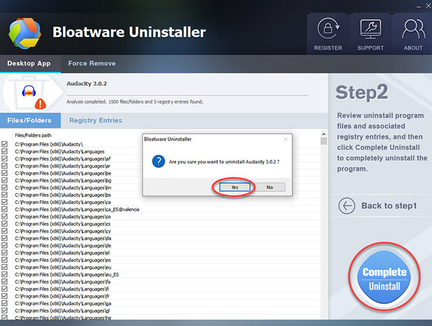Click the Analysis completed status text
432x326 pixels.
point(135,102)
